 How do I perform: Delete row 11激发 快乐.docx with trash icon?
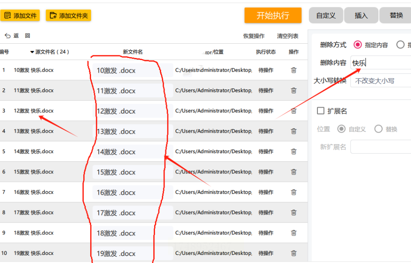tap(294, 91)
